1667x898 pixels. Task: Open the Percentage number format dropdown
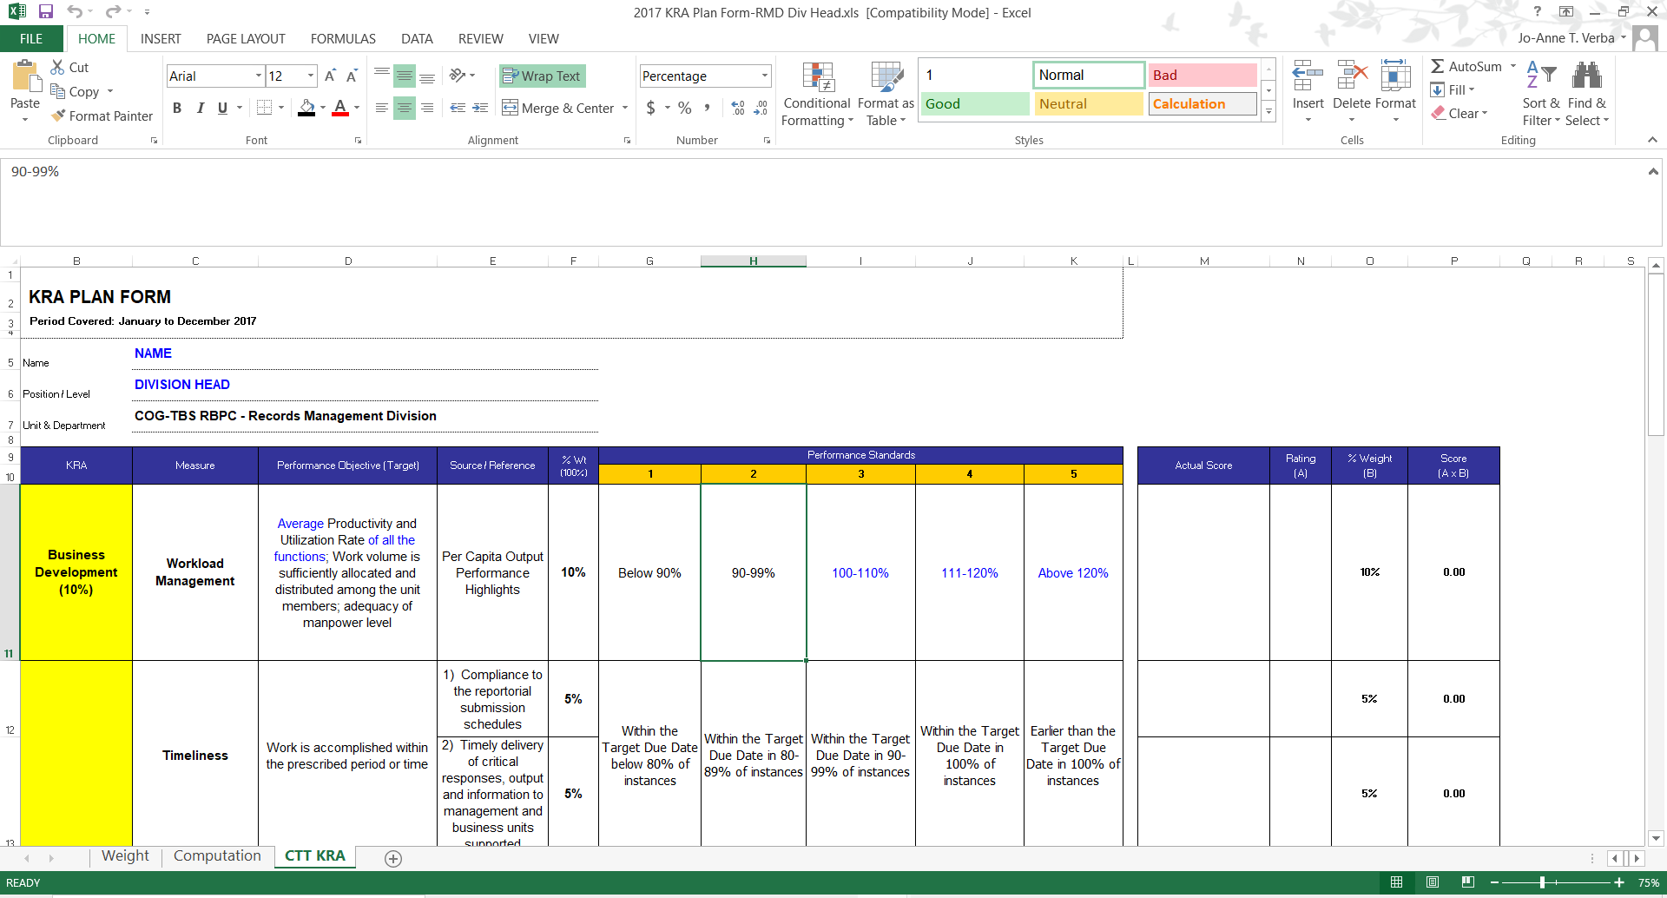point(765,76)
